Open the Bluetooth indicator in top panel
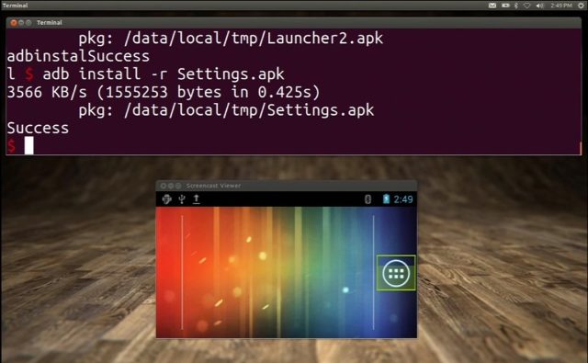 [516, 6]
